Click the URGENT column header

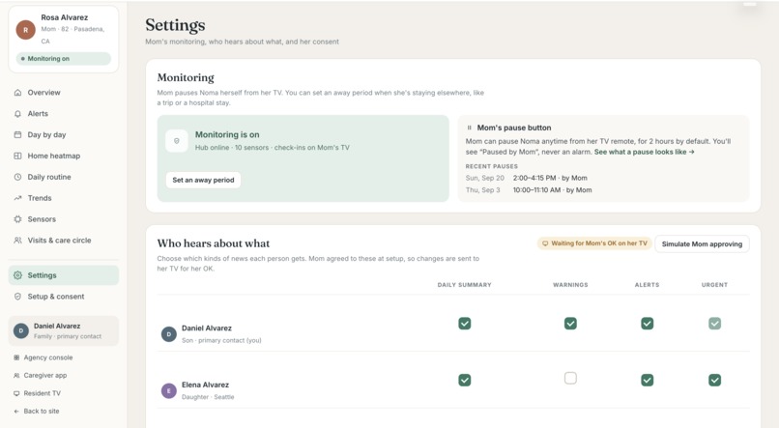[714, 285]
